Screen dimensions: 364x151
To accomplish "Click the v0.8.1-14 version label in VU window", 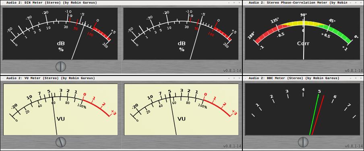I will pyautogui.click(x=232, y=146).
